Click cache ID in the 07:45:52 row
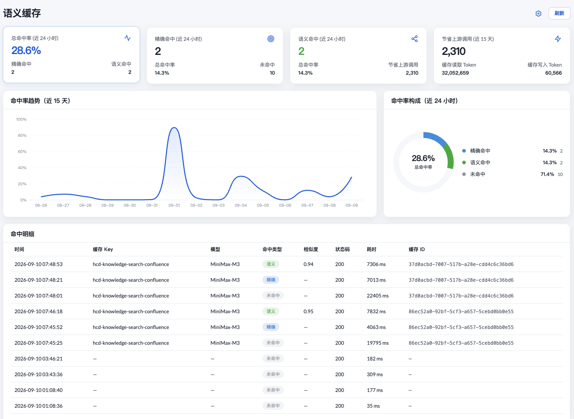The width and height of the screenshot is (574, 419). 461,327
